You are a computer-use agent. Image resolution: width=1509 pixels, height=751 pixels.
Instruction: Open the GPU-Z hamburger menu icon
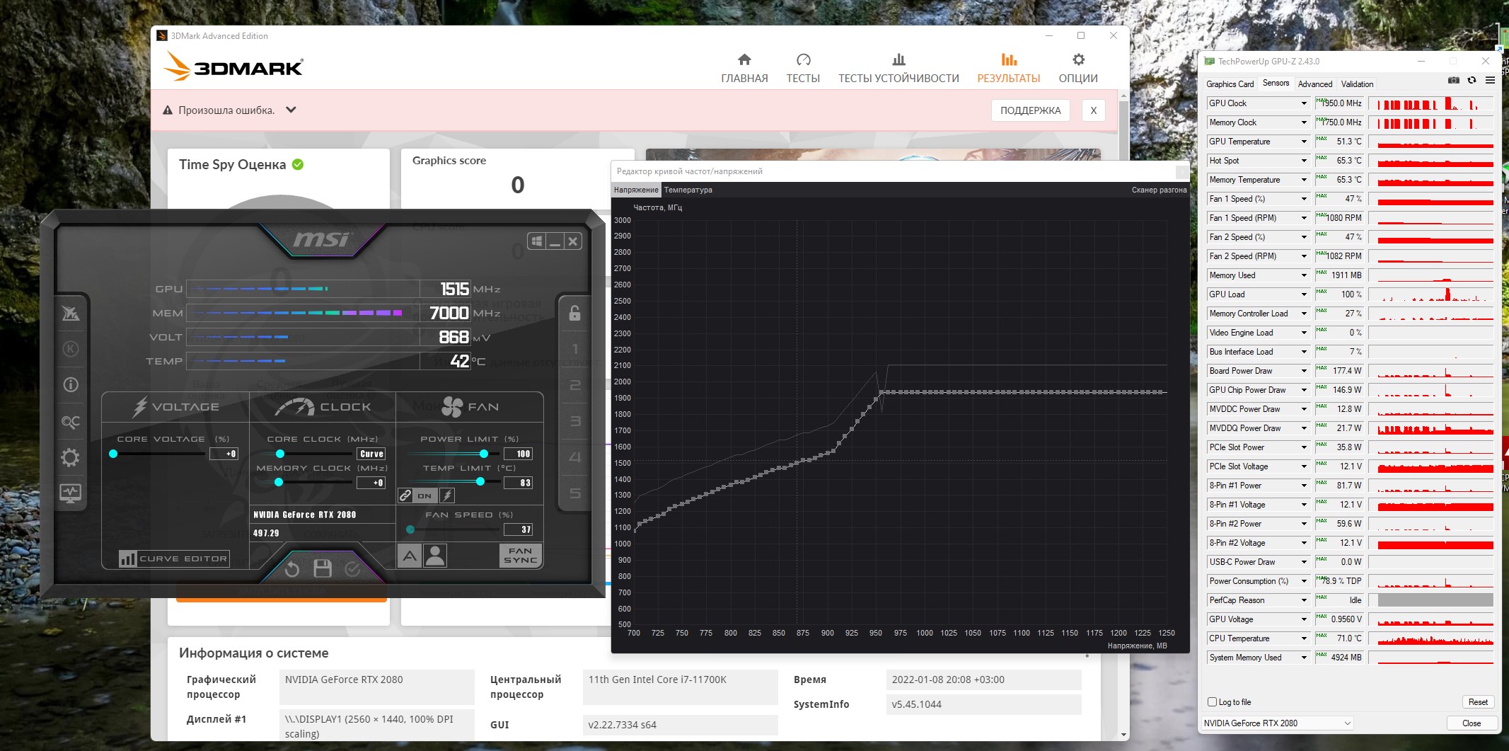point(1490,81)
